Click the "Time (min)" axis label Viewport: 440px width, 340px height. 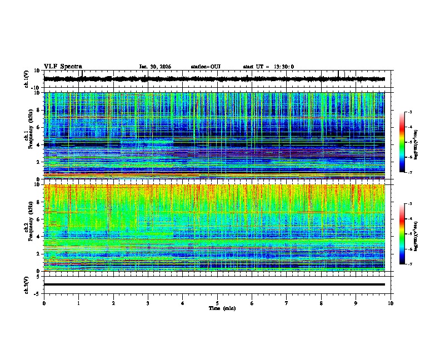[x=222, y=308]
